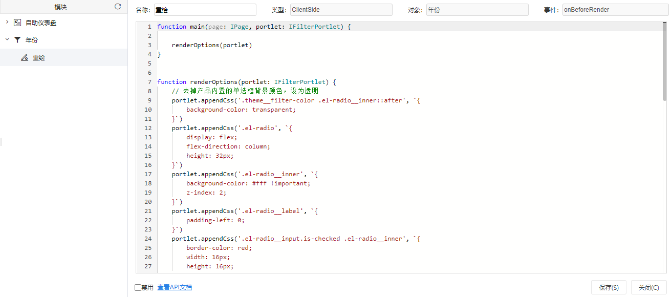Expand the 自助仪表盘 tree node
Image resolution: width=672 pixels, height=297 pixels.
point(7,23)
